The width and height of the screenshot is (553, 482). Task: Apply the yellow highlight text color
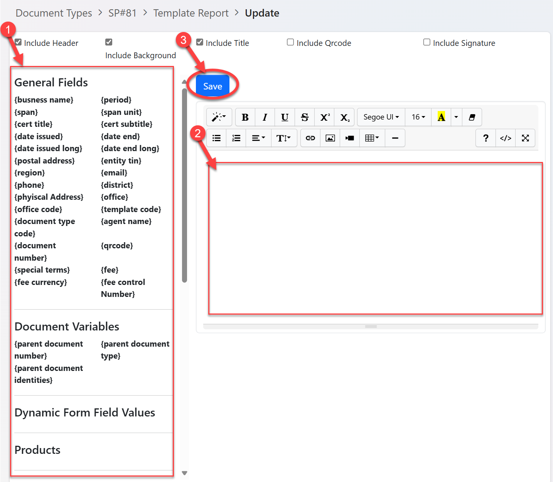coord(441,117)
